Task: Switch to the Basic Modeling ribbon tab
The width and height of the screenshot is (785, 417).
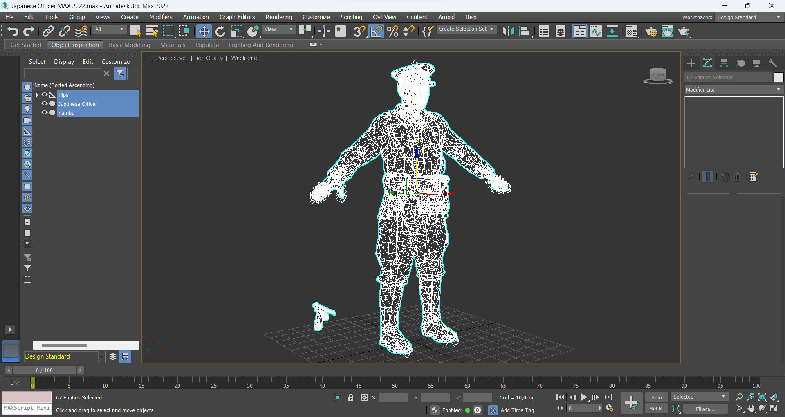Action: click(130, 45)
